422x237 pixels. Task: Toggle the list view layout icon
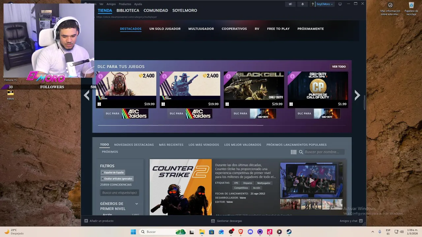tap(293, 152)
